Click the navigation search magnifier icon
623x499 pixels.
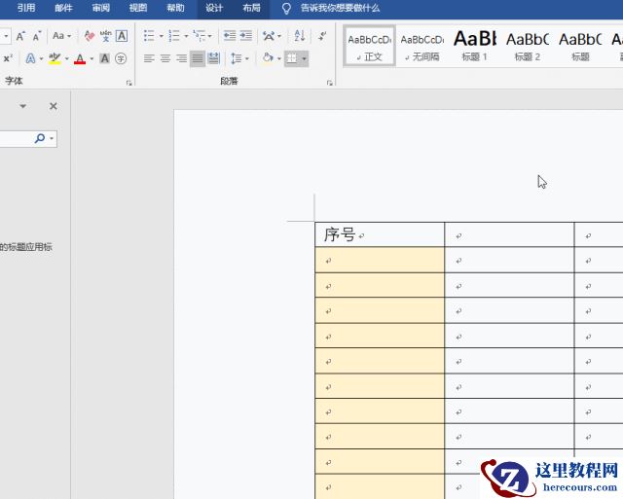(x=40, y=138)
